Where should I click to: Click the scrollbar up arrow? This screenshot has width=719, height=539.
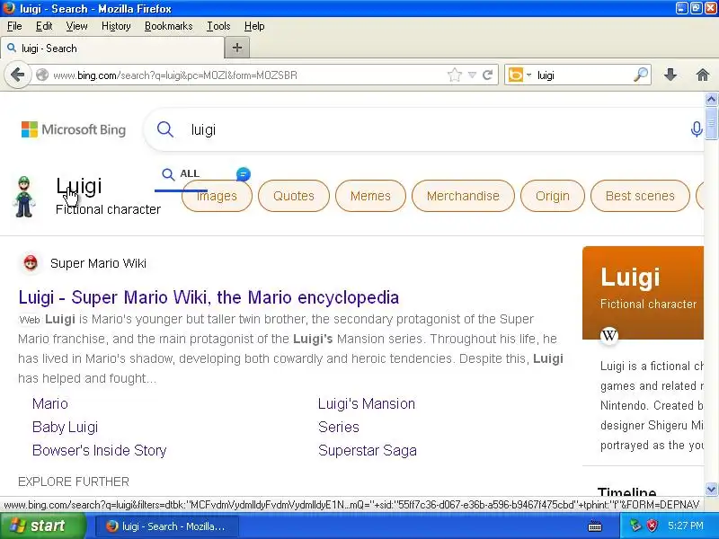[x=711, y=99]
